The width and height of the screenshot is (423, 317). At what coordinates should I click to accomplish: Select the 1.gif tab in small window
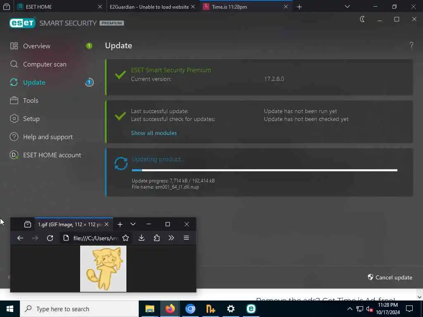click(70, 224)
